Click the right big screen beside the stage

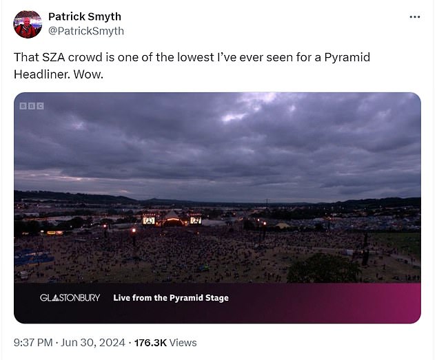click(196, 220)
